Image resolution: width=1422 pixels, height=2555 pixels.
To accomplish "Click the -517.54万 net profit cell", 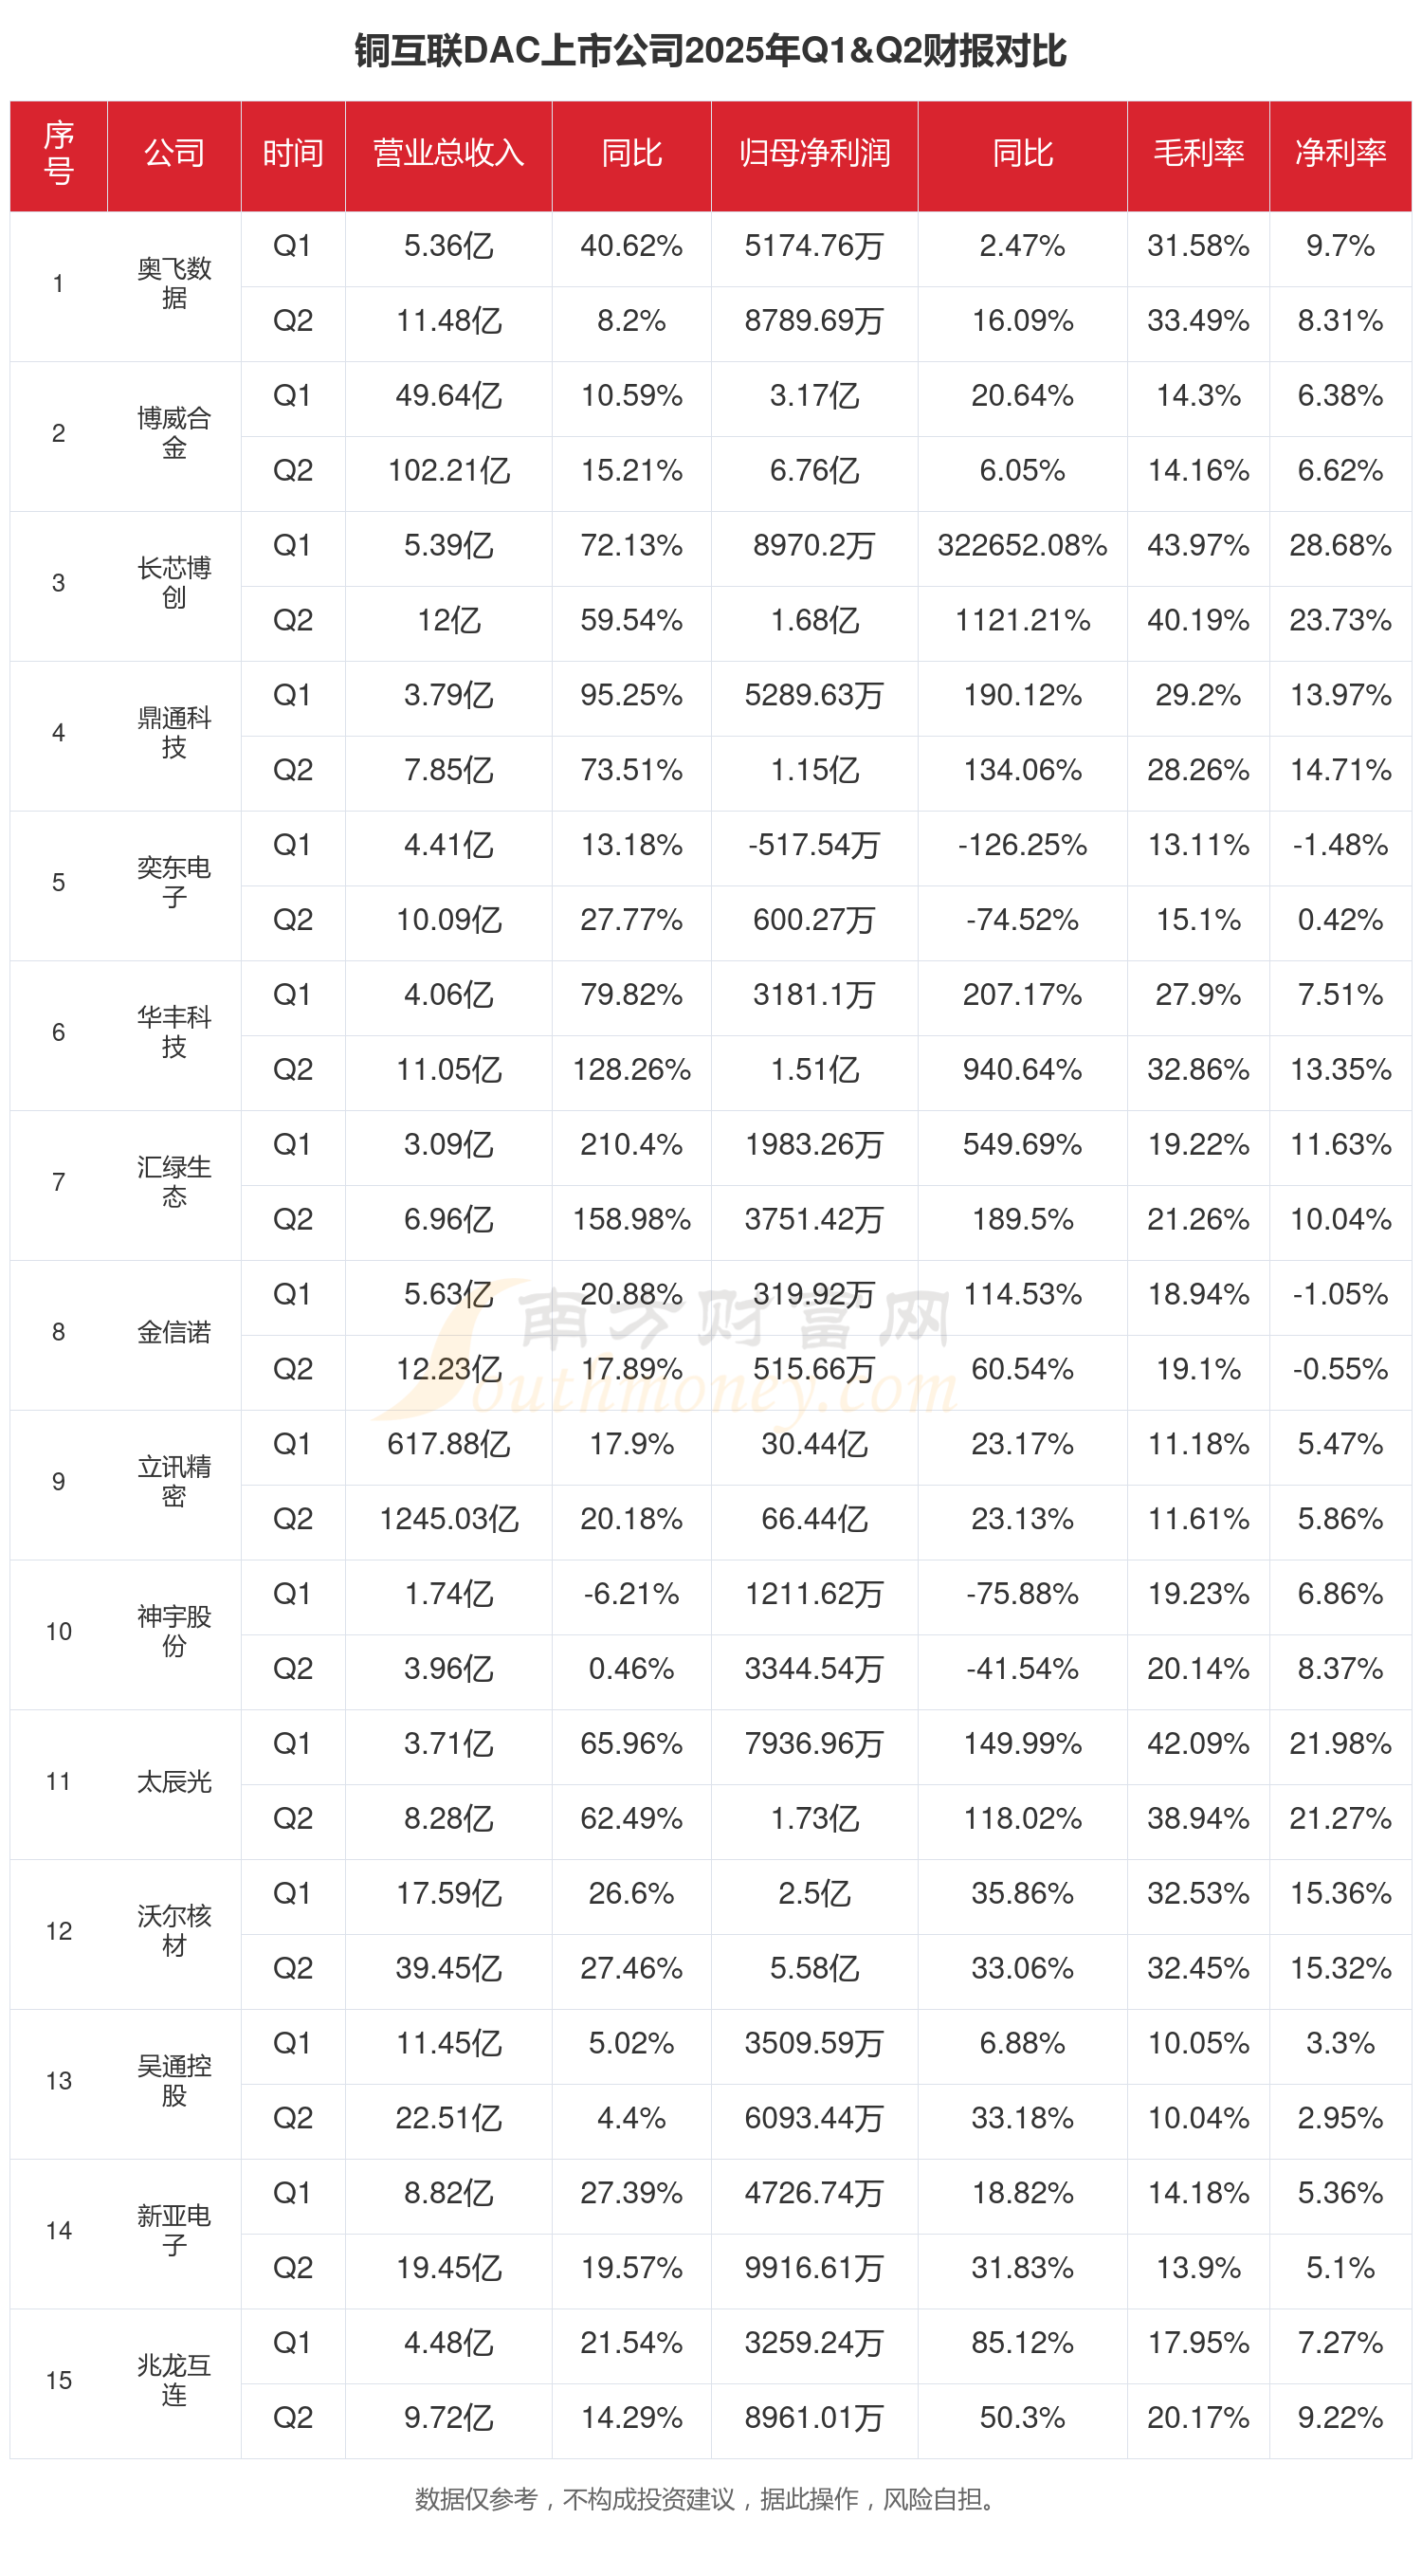I will coord(814,845).
